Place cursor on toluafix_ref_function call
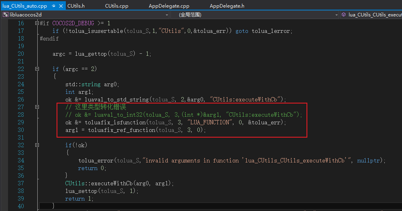 [x=120, y=130]
